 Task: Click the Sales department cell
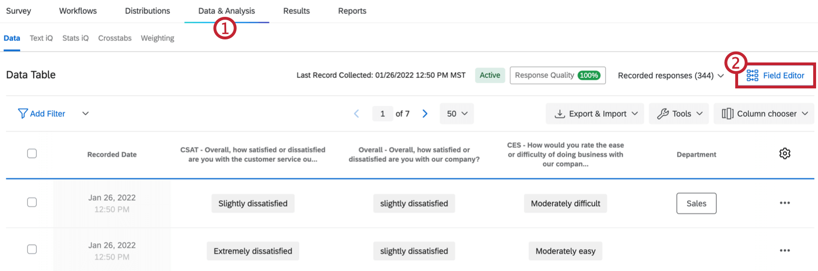[696, 203]
